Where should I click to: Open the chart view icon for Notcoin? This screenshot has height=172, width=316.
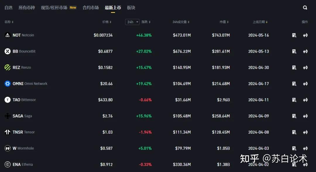pos(294,35)
